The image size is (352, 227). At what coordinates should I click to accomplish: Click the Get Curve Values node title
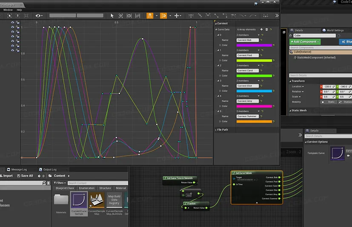[243, 173]
